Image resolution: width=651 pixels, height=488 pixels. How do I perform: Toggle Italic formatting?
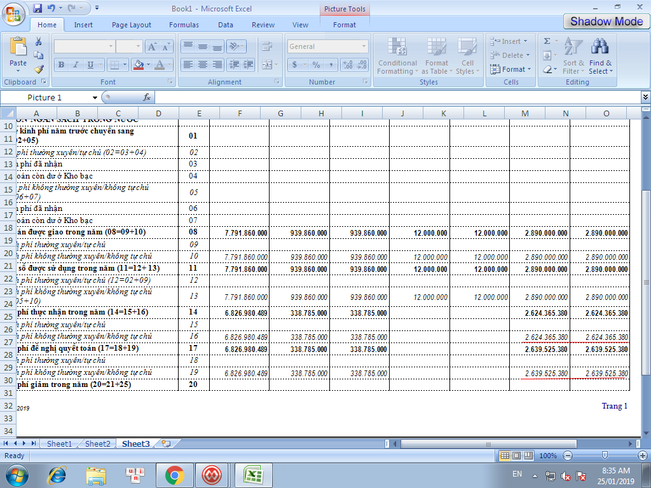click(x=76, y=65)
